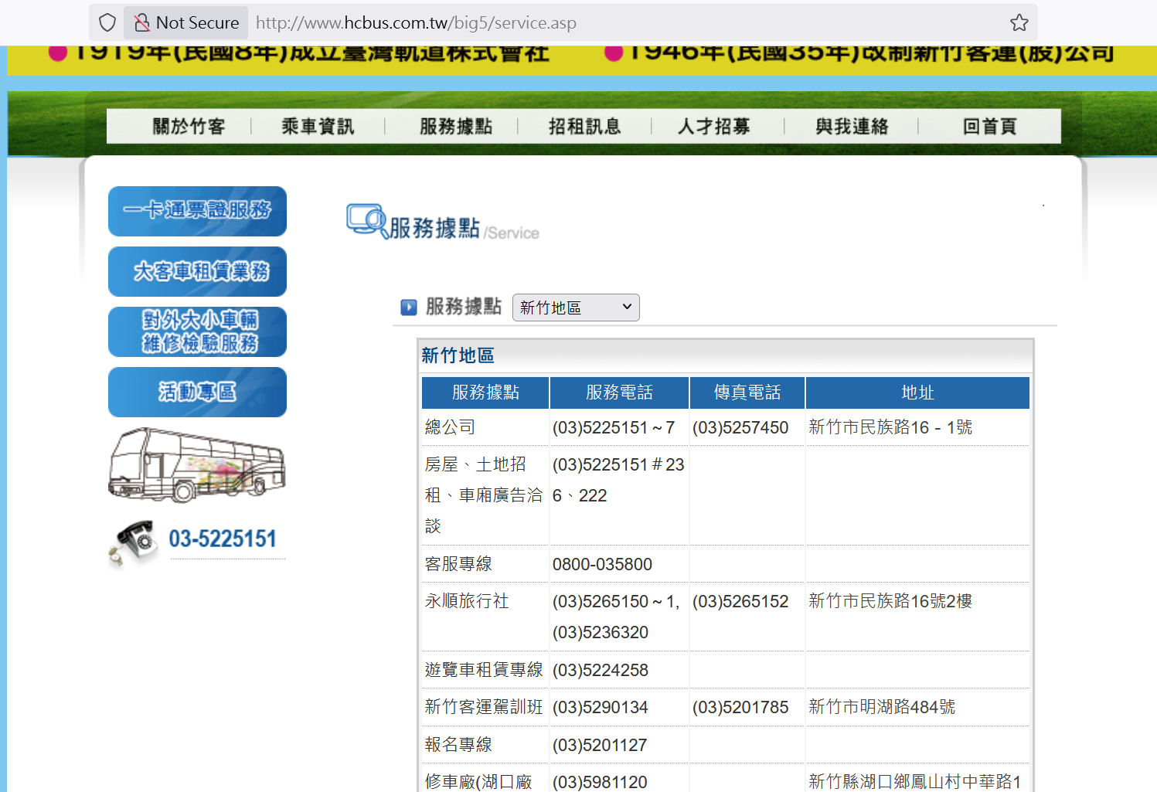Viewport: 1157px width, 792px height.
Task: Click the fax number (03)5201785
Action: point(740,707)
